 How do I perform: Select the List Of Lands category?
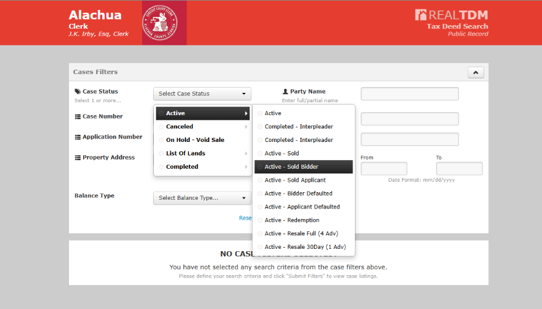tap(202, 153)
